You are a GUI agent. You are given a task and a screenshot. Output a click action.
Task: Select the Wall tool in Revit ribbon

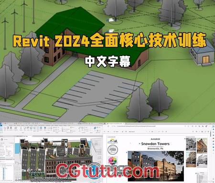(5, 128)
